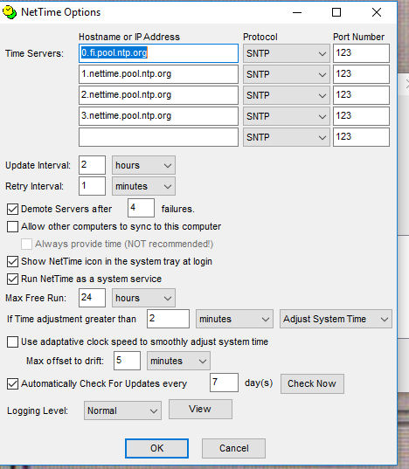Enable adaptative clock speed checkbox
The width and height of the screenshot is (409, 469).
[x=12, y=341]
